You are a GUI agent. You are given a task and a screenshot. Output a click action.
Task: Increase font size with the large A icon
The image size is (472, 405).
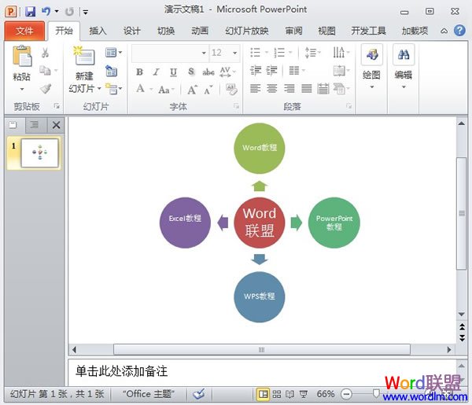click(x=192, y=90)
